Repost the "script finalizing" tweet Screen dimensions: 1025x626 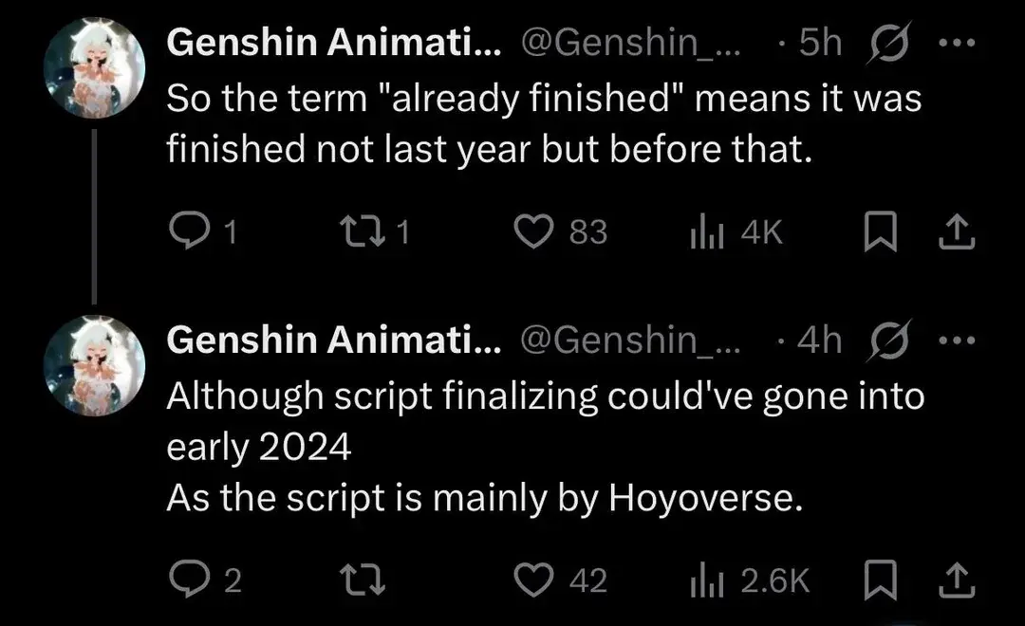(364, 580)
